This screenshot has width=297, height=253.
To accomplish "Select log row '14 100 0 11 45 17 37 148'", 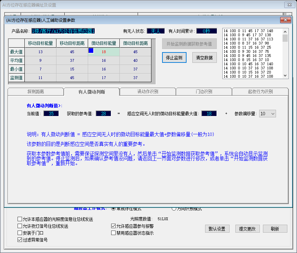I will click(x=248, y=31).
